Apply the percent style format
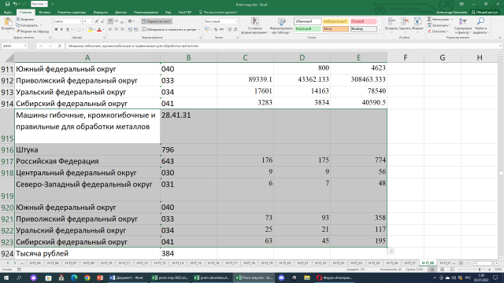Screen dimensions: 504x283 coord(216,30)
